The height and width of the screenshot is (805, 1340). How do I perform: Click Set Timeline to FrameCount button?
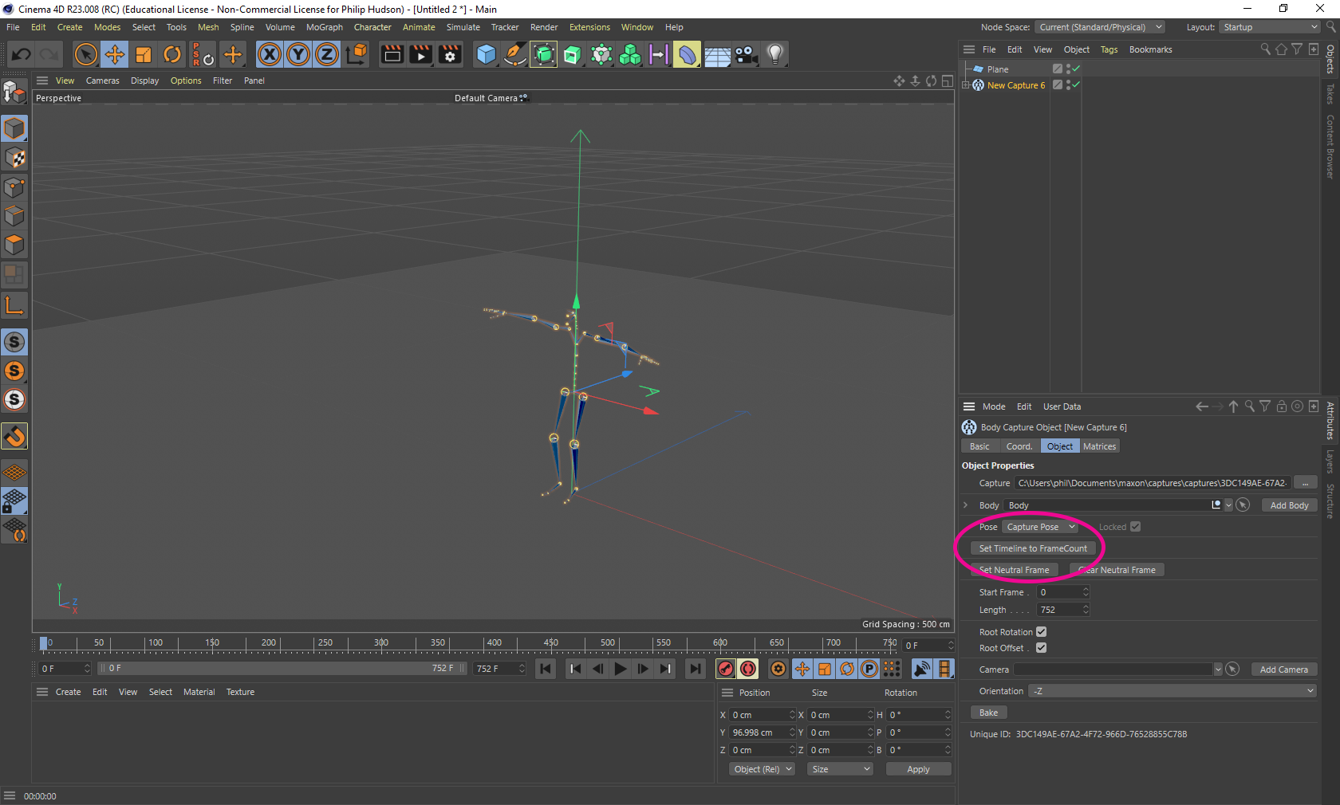click(1032, 548)
